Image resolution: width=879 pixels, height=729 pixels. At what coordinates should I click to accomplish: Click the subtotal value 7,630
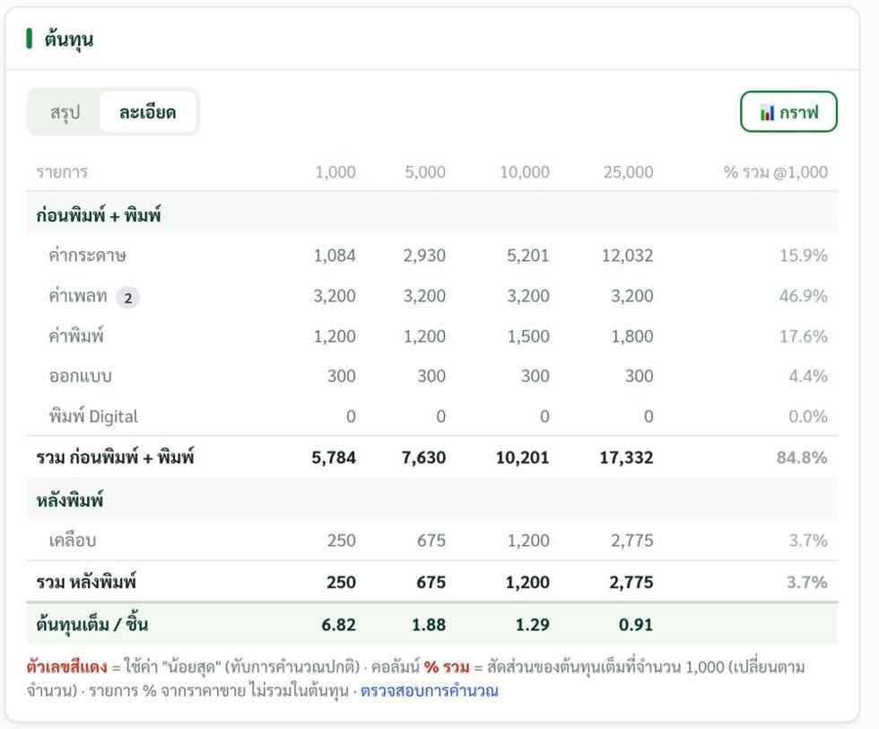(x=423, y=457)
